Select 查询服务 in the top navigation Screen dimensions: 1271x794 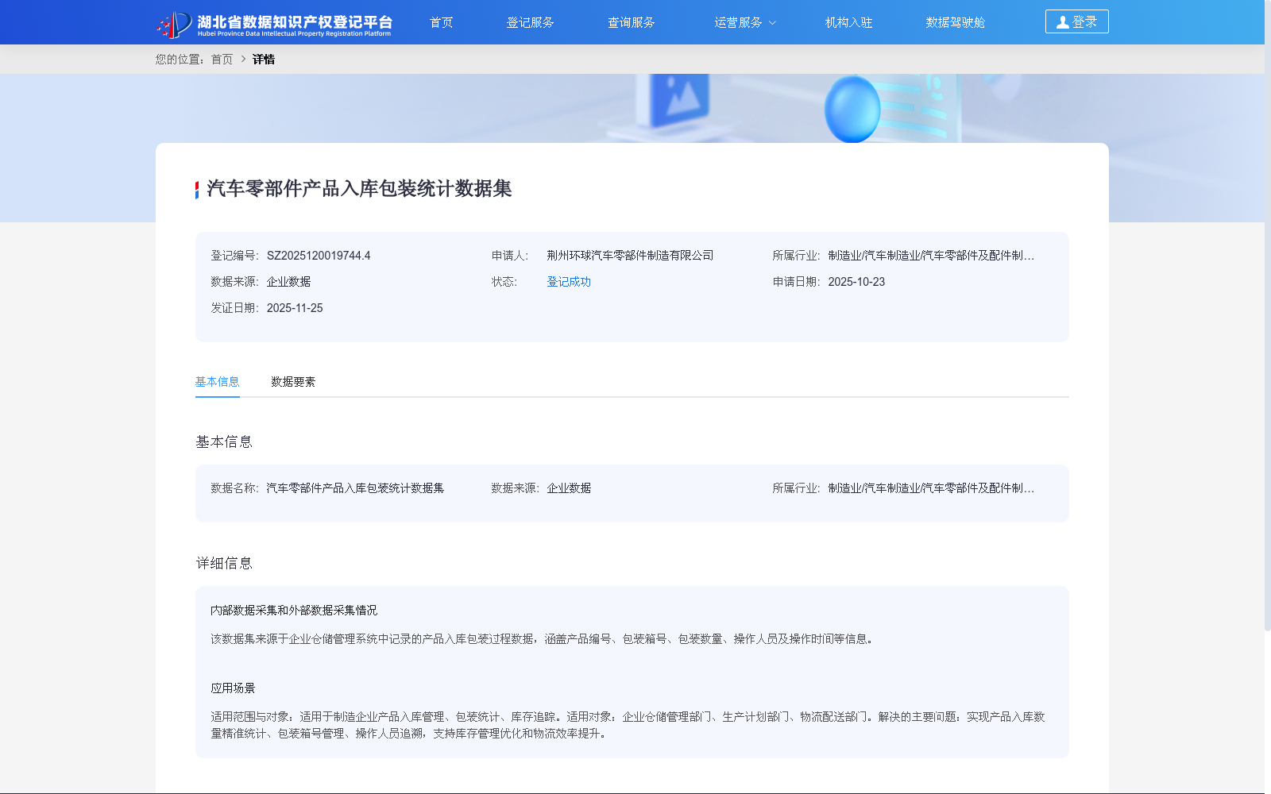click(x=631, y=22)
